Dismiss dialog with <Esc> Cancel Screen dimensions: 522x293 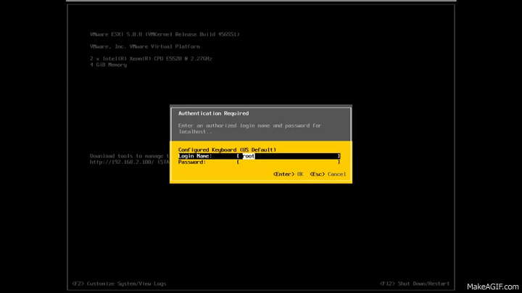click(328, 174)
